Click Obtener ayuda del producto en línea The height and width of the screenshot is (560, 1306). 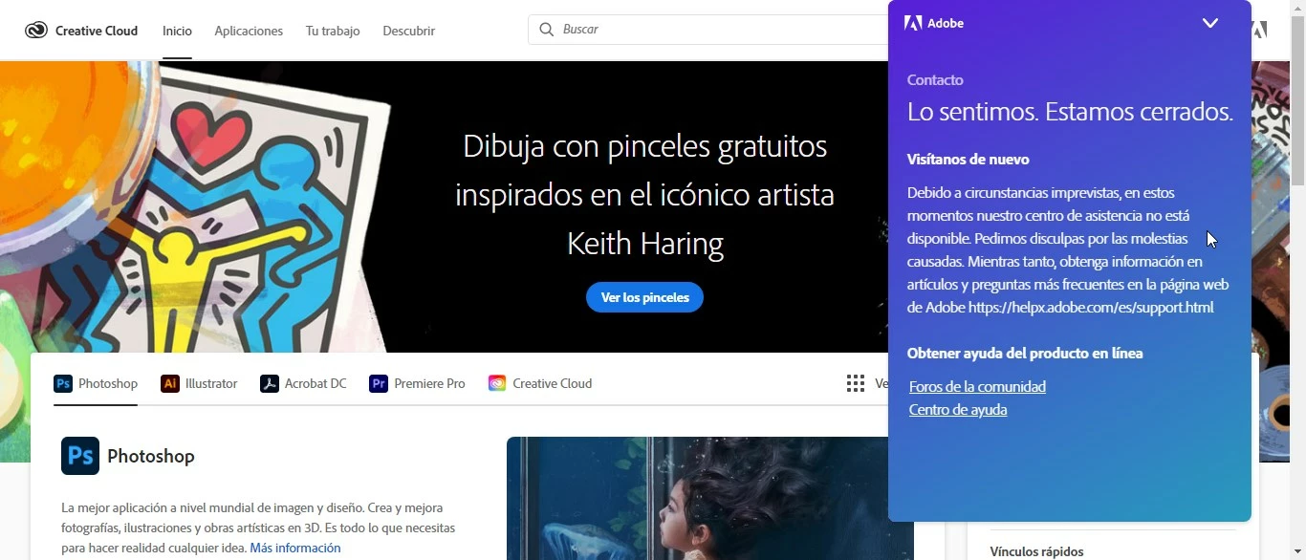click(x=1025, y=354)
